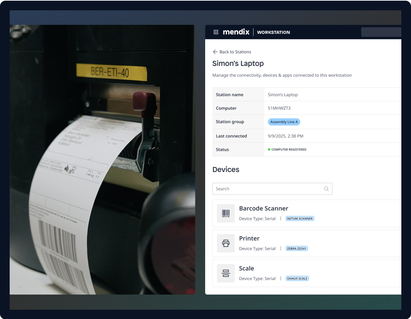Click the green status dot indicator
Image resolution: width=411 pixels, height=319 pixels.
click(269, 150)
